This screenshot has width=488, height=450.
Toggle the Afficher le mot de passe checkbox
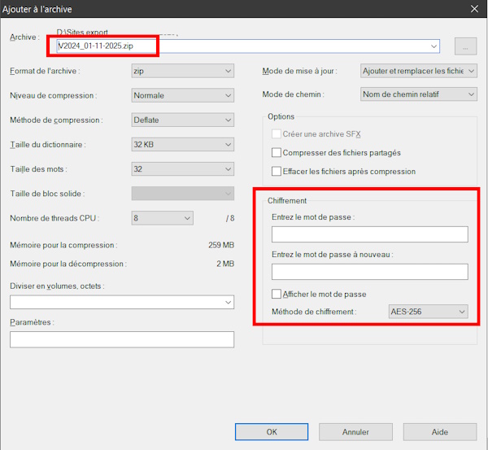tap(277, 294)
